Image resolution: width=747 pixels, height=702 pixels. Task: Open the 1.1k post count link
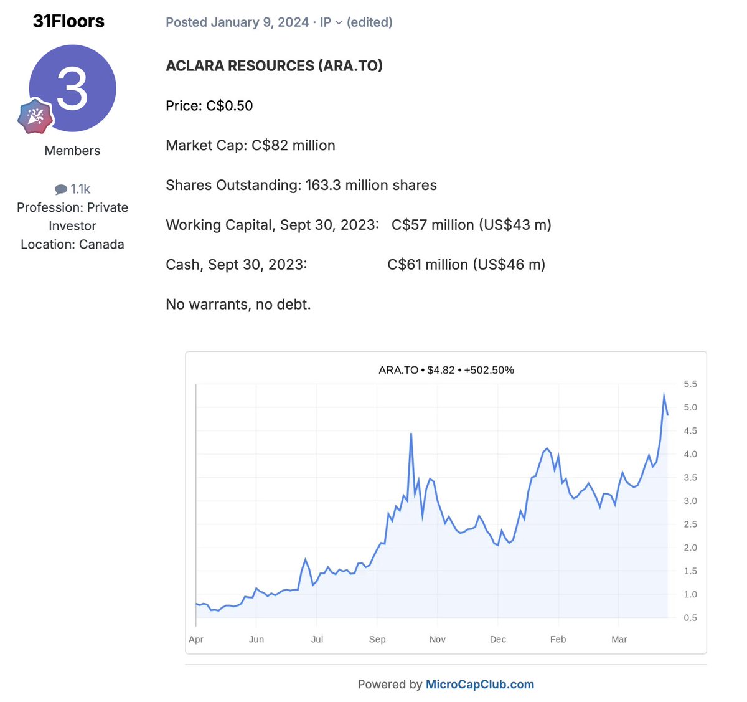point(80,189)
